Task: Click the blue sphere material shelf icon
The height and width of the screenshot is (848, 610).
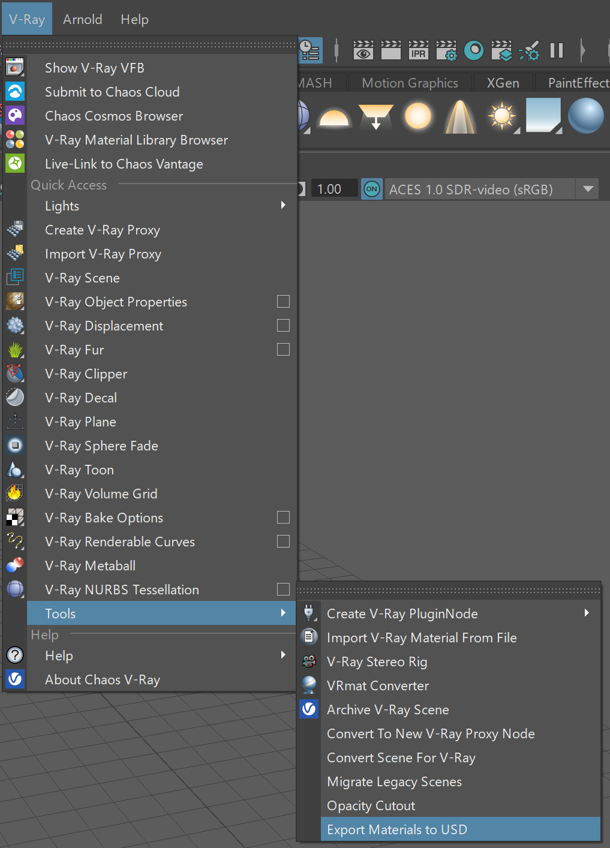Action: point(585,116)
